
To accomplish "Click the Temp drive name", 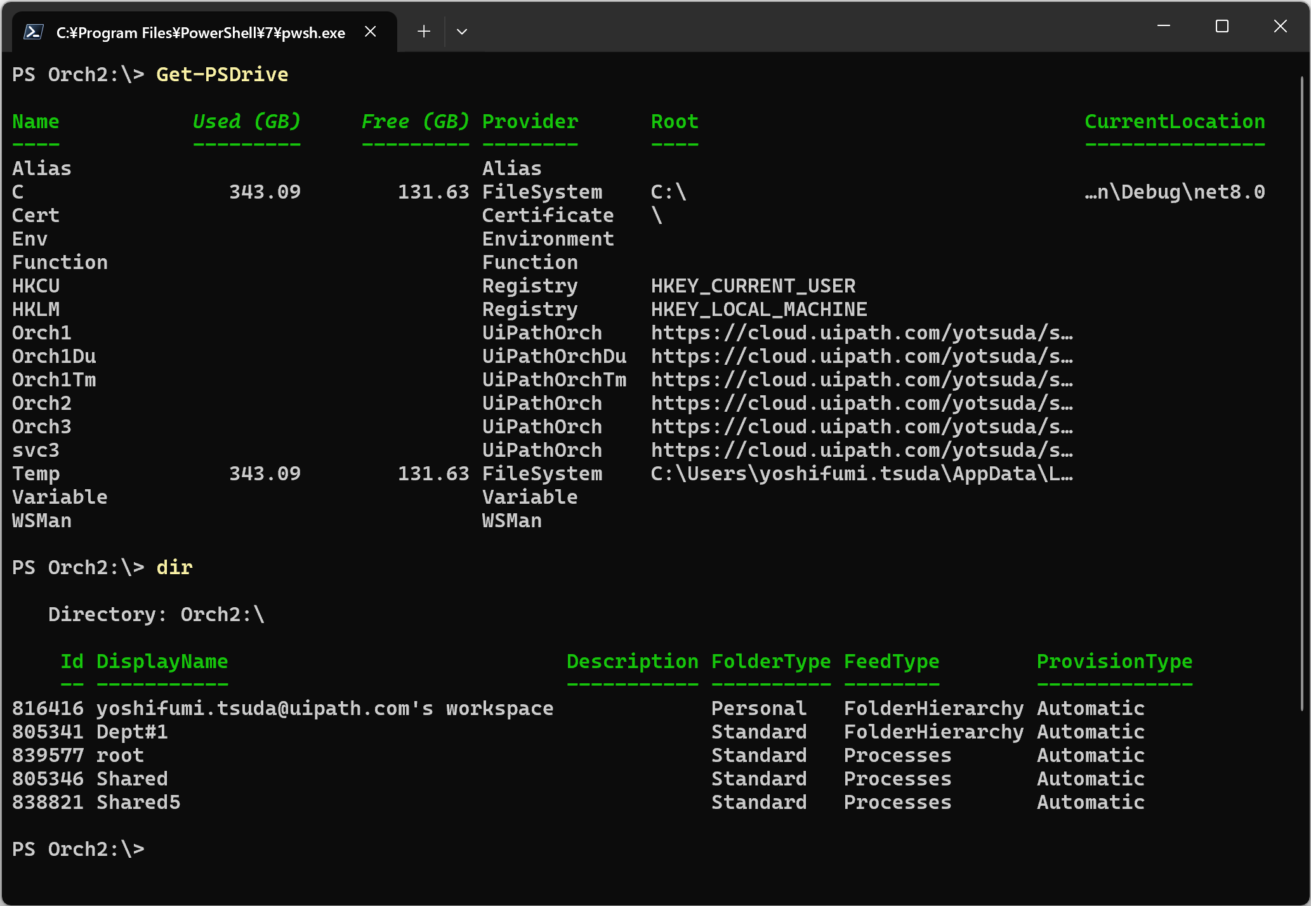I will point(36,473).
